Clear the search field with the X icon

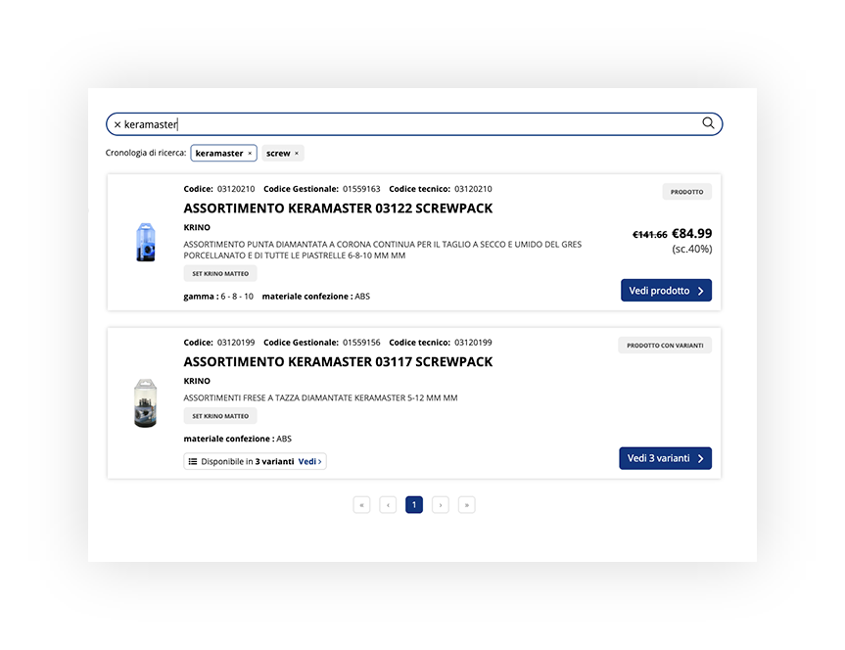point(117,124)
